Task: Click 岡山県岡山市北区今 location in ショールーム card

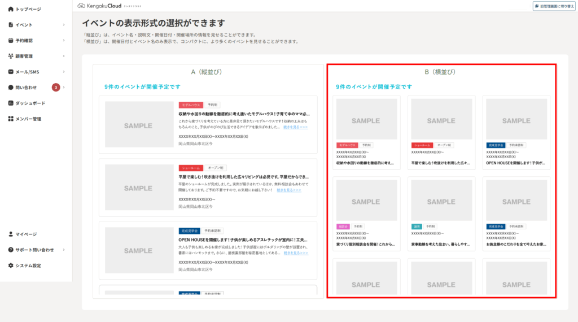Action: coord(196,207)
